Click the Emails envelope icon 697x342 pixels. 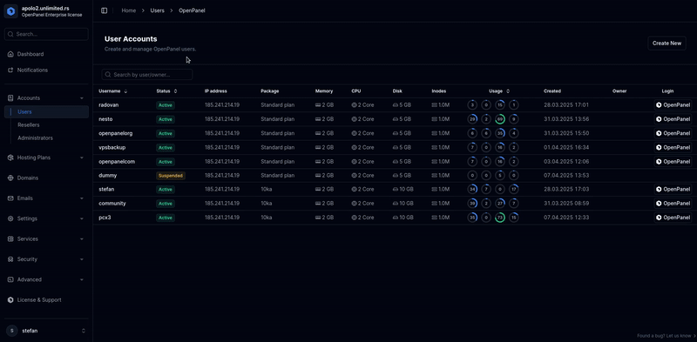click(10, 198)
